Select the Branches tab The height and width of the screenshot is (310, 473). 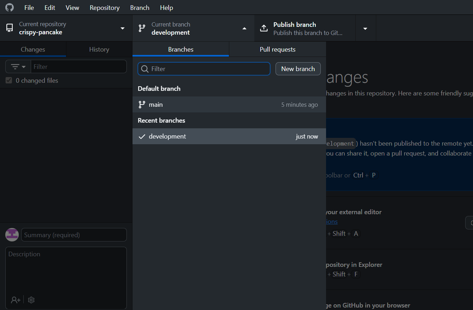point(181,49)
